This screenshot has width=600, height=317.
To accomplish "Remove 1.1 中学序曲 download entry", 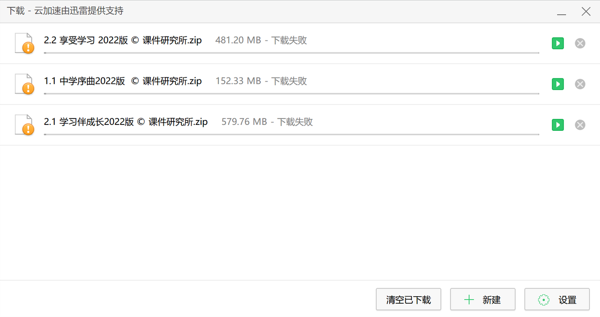I will point(580,84).
